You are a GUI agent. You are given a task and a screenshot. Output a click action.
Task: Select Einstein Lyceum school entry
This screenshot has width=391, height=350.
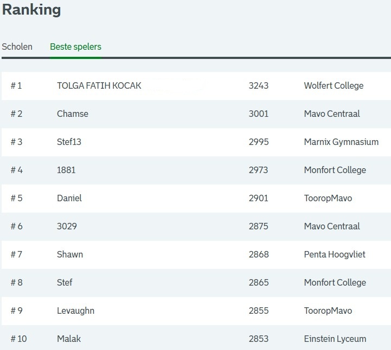pyautogui.click(x=335, y=339)
